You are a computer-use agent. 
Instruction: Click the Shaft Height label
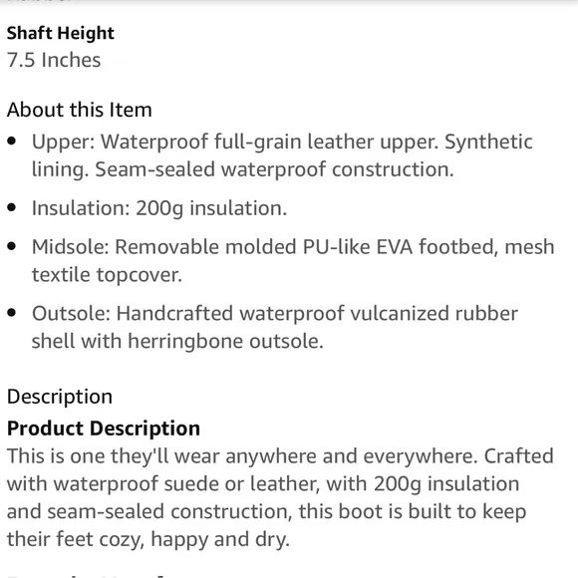[x=61, y=33]
